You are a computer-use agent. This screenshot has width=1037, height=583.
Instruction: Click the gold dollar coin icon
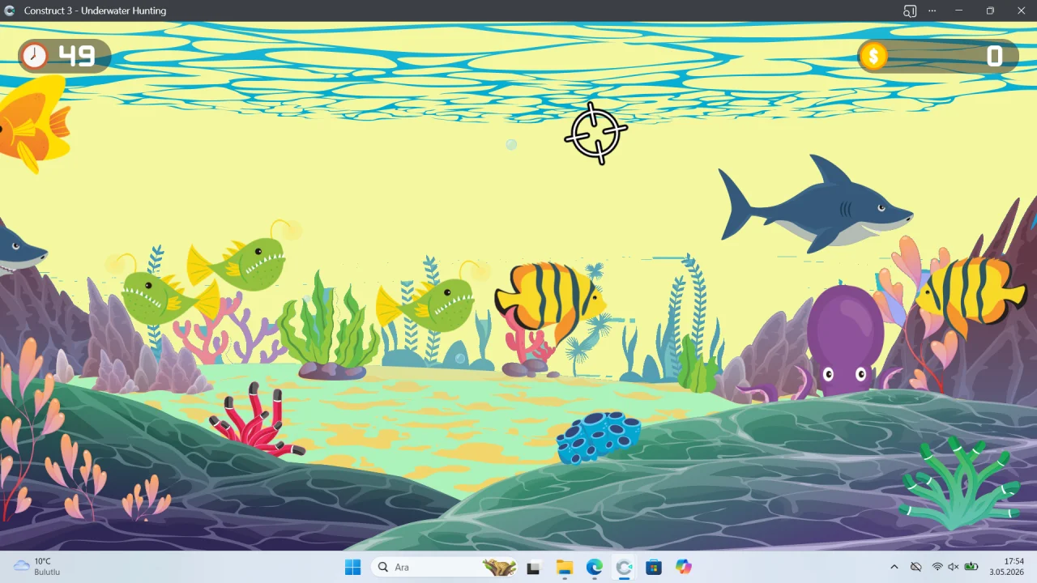(x=873, y=56)
